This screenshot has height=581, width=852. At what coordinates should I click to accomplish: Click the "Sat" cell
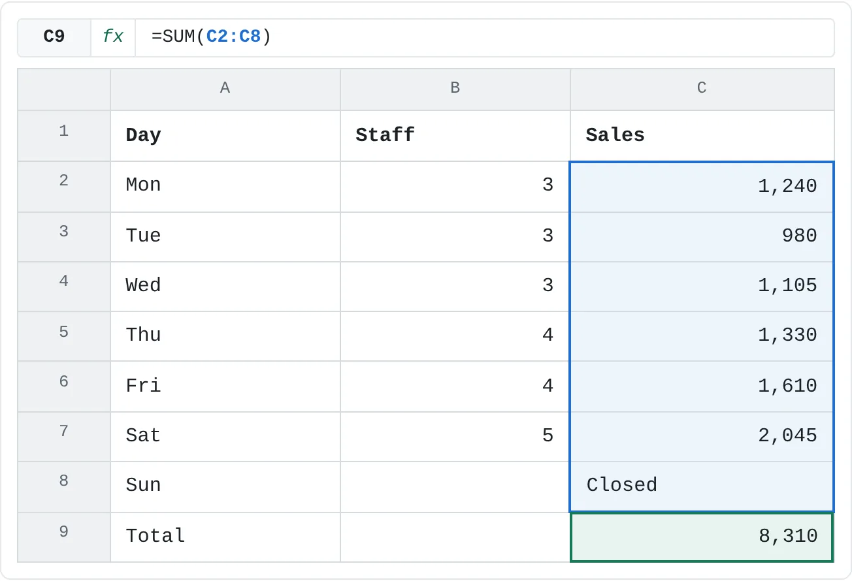pyautogui.click(x=225, y=437)
